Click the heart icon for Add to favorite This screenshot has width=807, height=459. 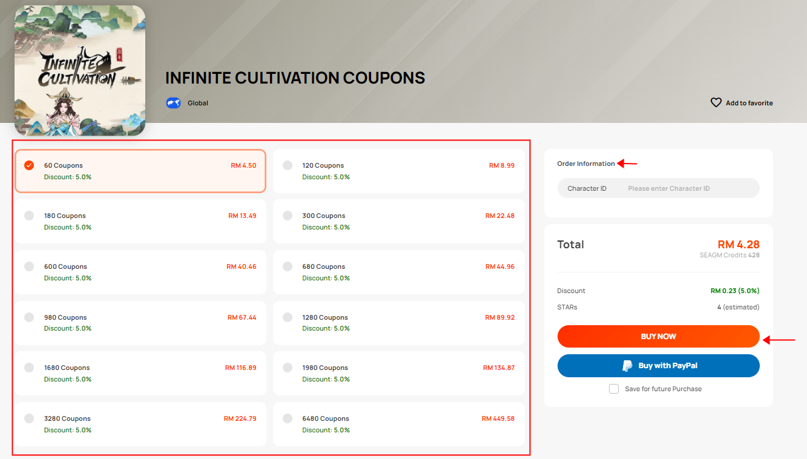(x=716, y=103)
